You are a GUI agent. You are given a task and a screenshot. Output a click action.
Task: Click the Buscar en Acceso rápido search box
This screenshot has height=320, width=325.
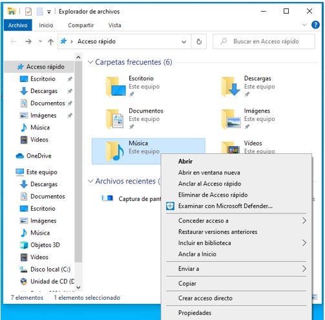(264, 41)
